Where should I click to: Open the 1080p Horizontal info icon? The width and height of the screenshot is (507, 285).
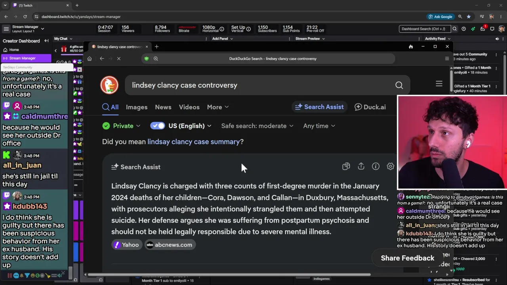point(222,29)
